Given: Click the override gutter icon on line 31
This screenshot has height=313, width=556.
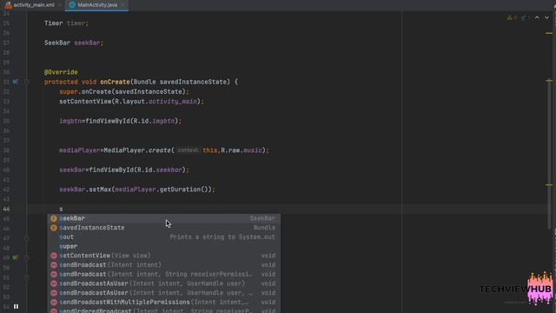Looking at the screenshot, I should [16, 82].
